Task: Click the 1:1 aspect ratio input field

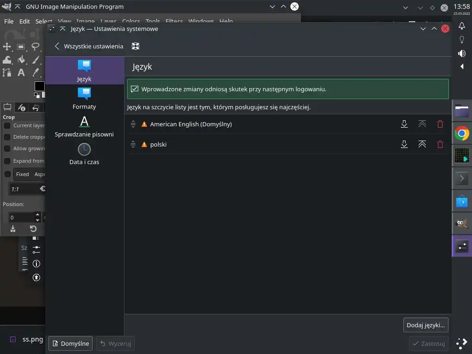Action: pyautogui.click(x=24, y=189)
